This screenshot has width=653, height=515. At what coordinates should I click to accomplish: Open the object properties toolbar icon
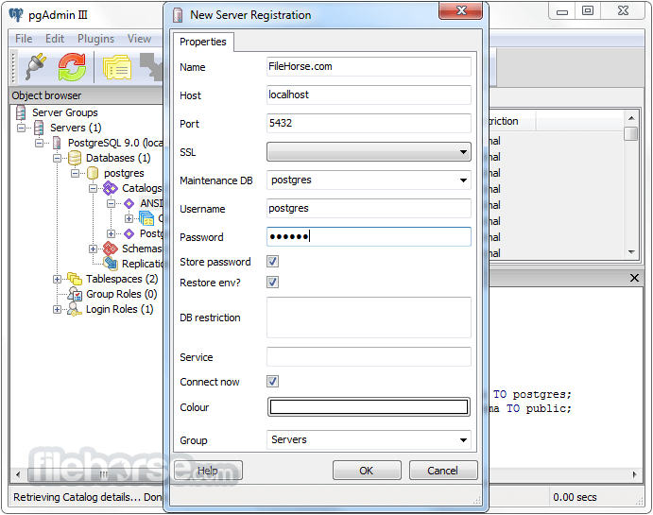pyautogui.click(x=118, y=67)
